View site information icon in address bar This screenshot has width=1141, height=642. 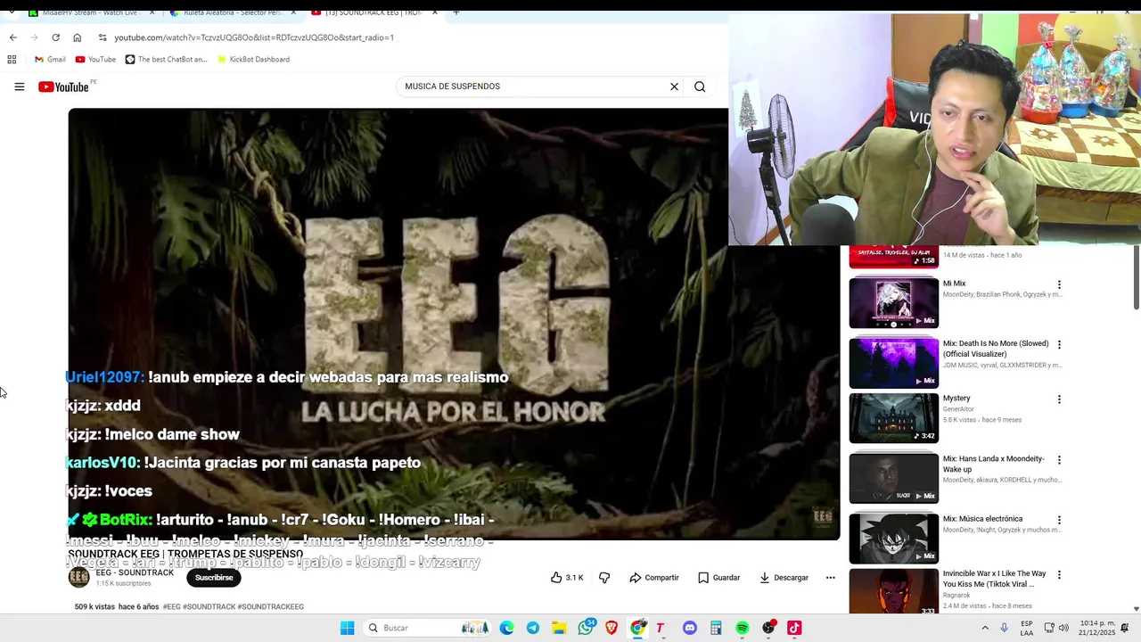coord(103,37)
